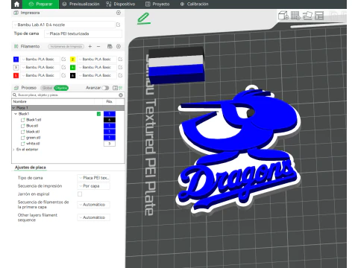The image size is (358, 268).
Task: Click the part icon next to Black1.stl
Action: point(22,120)
